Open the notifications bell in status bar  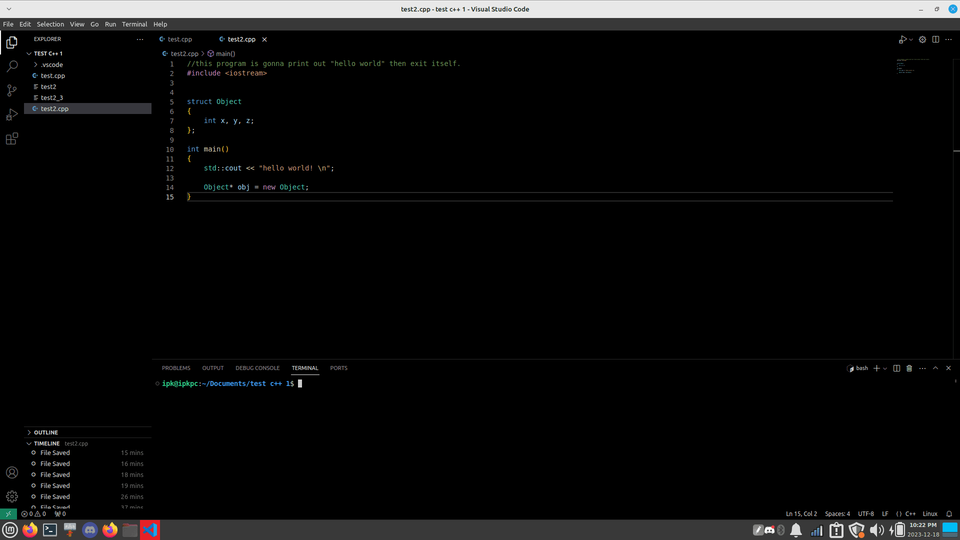coord(949,514)
